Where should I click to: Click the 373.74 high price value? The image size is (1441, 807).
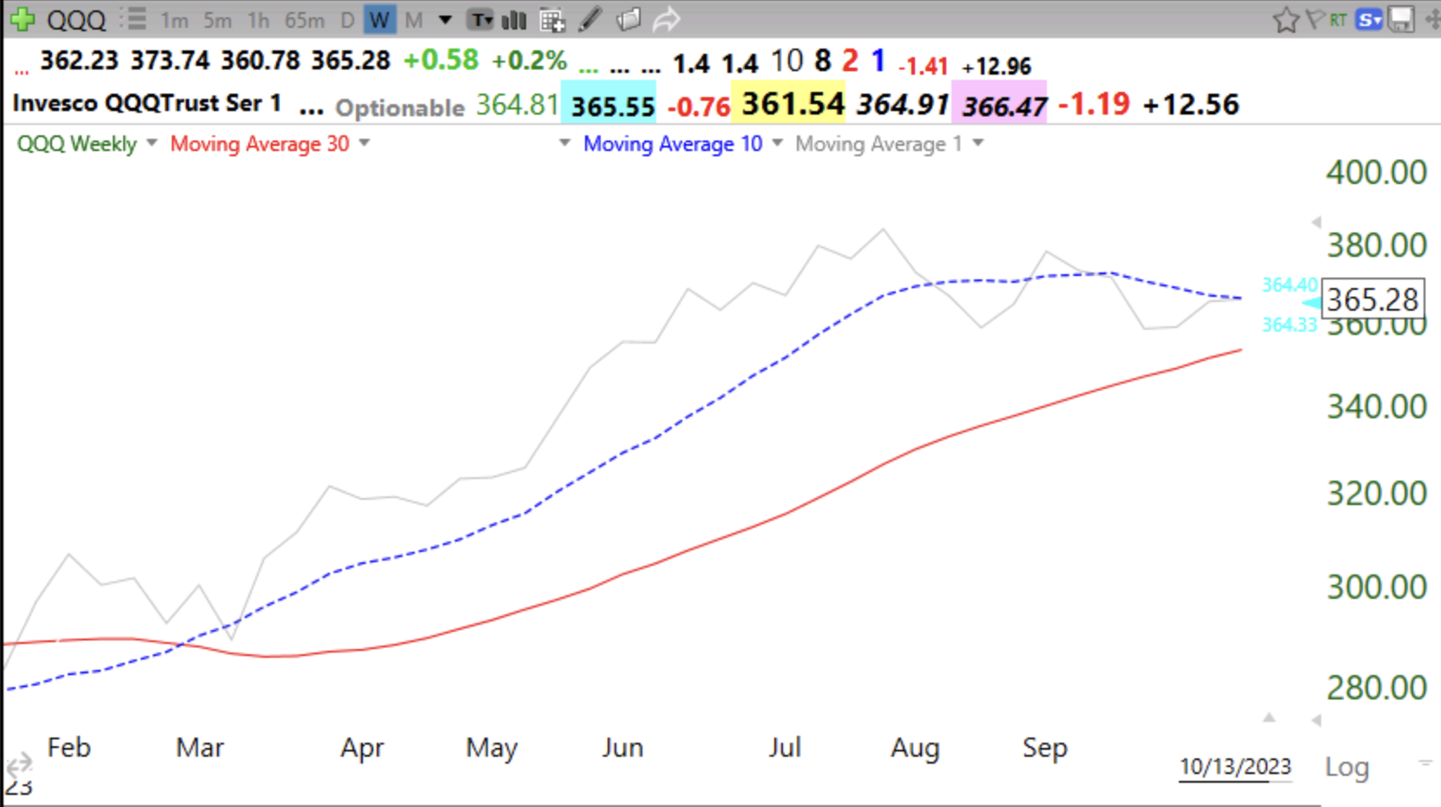click(170, 60)
